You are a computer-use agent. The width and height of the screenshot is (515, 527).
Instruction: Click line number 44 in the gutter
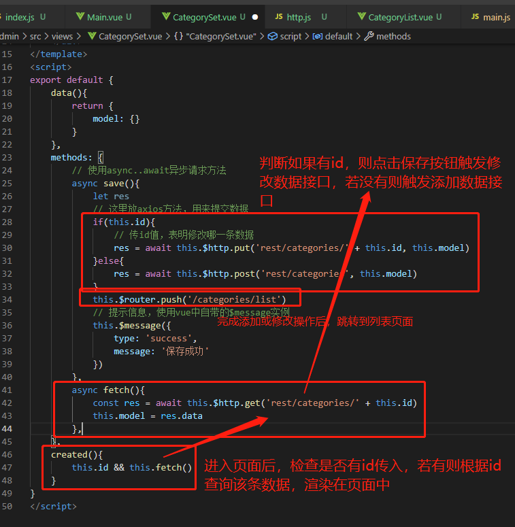(x=7, y=429)
